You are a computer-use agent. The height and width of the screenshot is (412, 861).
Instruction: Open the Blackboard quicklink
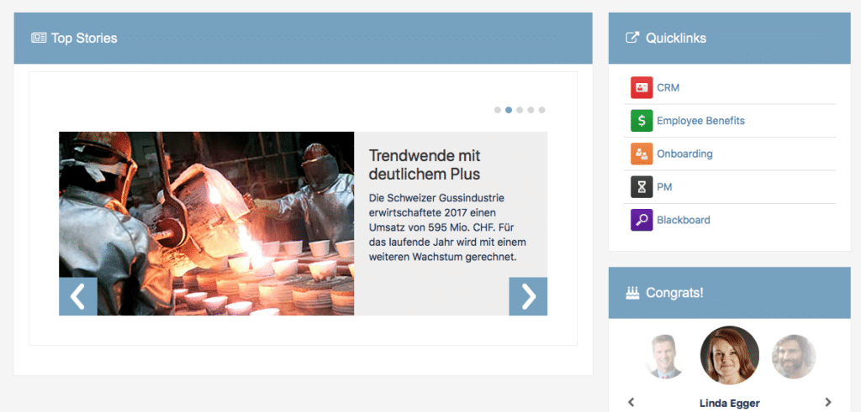click(683, 220)
